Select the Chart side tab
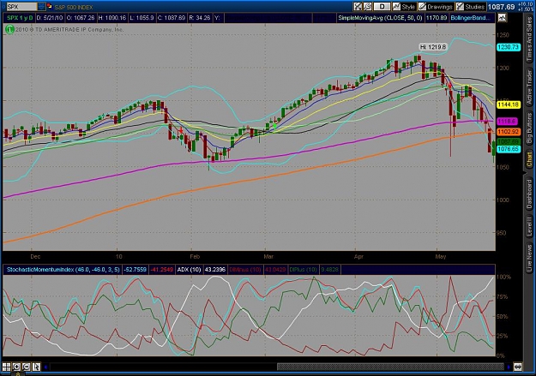 click(x=529, y=159)
